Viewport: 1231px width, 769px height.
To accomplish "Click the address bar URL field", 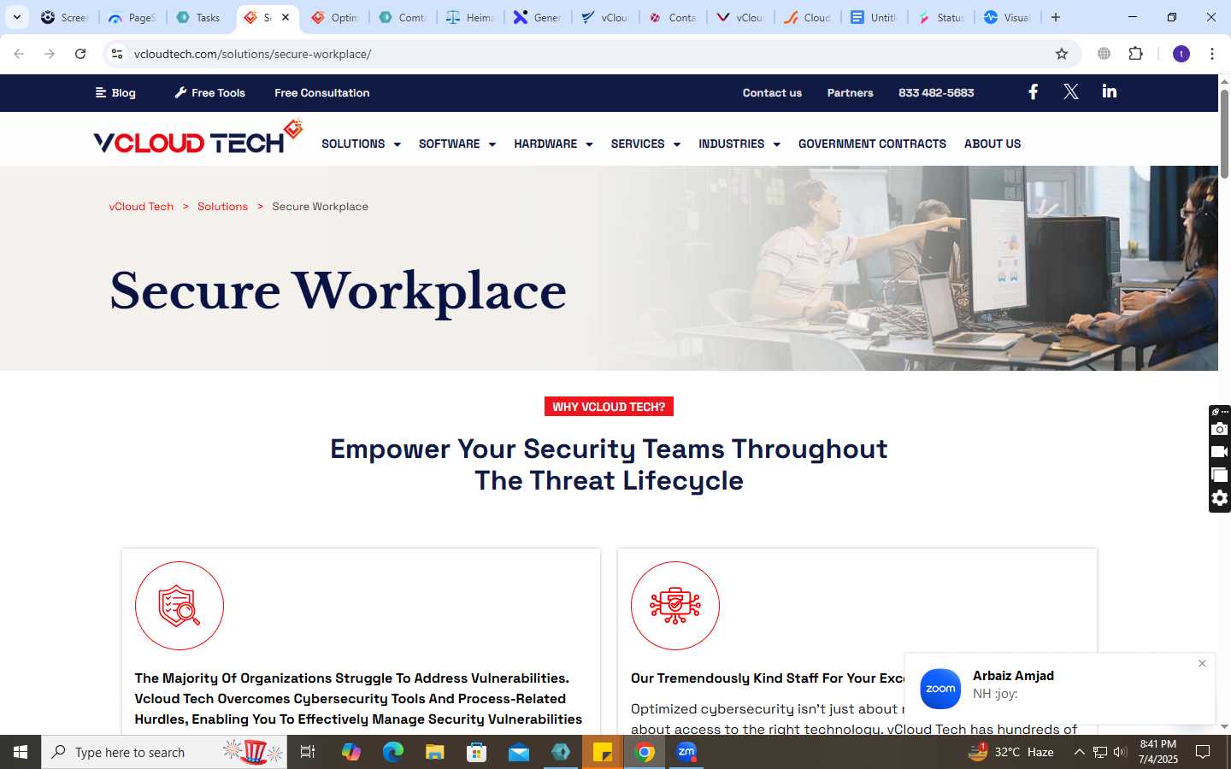I will (590, 54).
